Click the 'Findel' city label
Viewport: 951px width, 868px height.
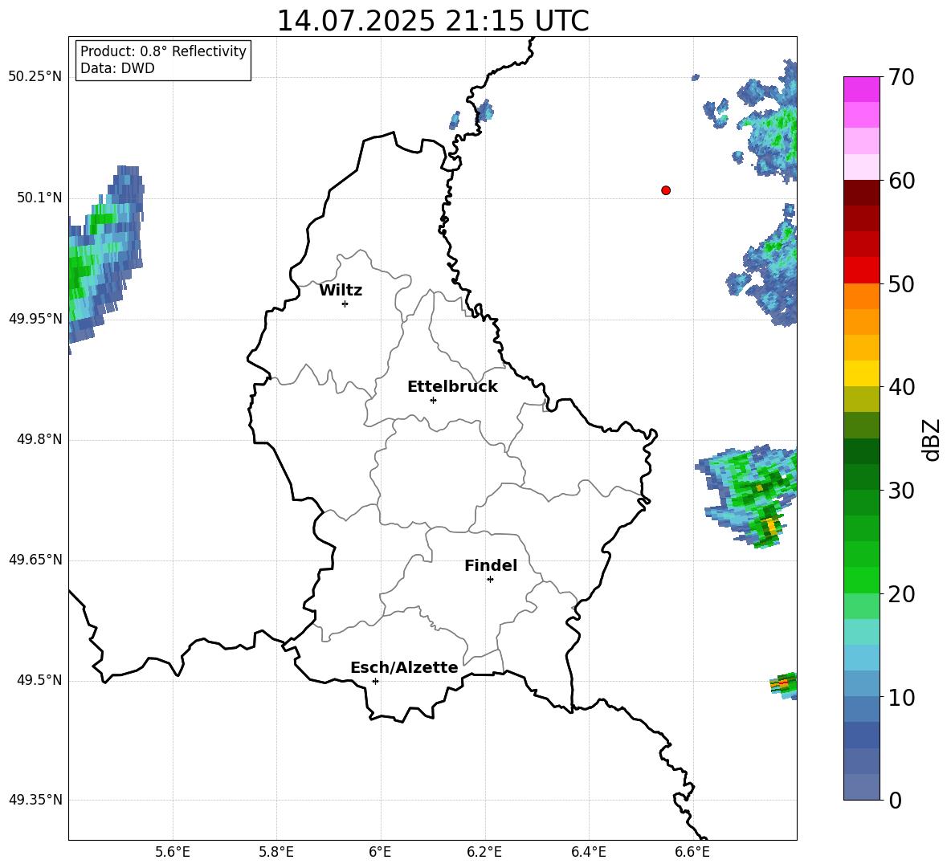click(491, 565)
